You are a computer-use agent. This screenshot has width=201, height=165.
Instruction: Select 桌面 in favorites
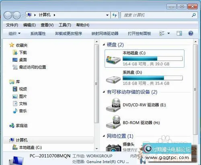20,60
